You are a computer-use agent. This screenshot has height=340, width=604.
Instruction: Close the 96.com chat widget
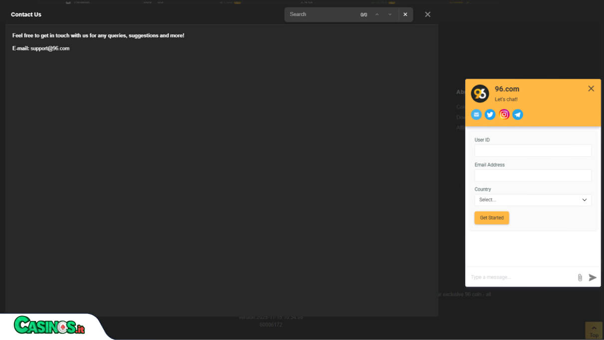[591, 88]
